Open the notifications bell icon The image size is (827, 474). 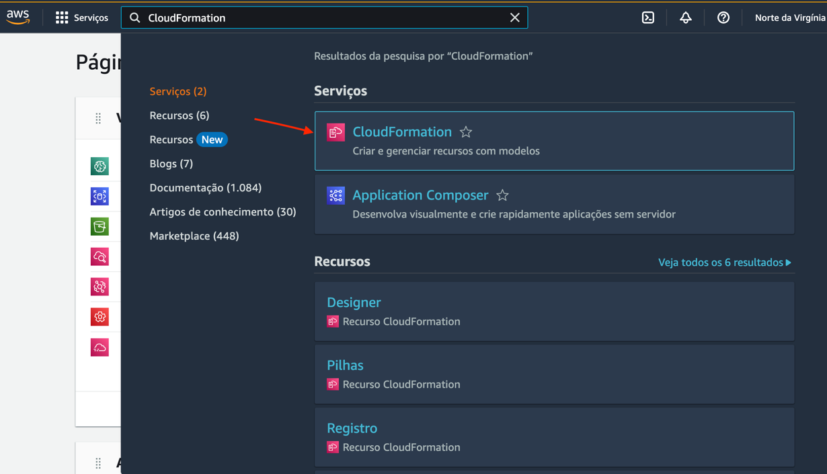pos(686,17)
